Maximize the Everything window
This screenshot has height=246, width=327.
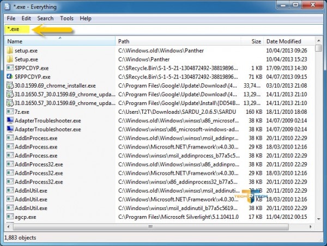[x=295, y=5]
